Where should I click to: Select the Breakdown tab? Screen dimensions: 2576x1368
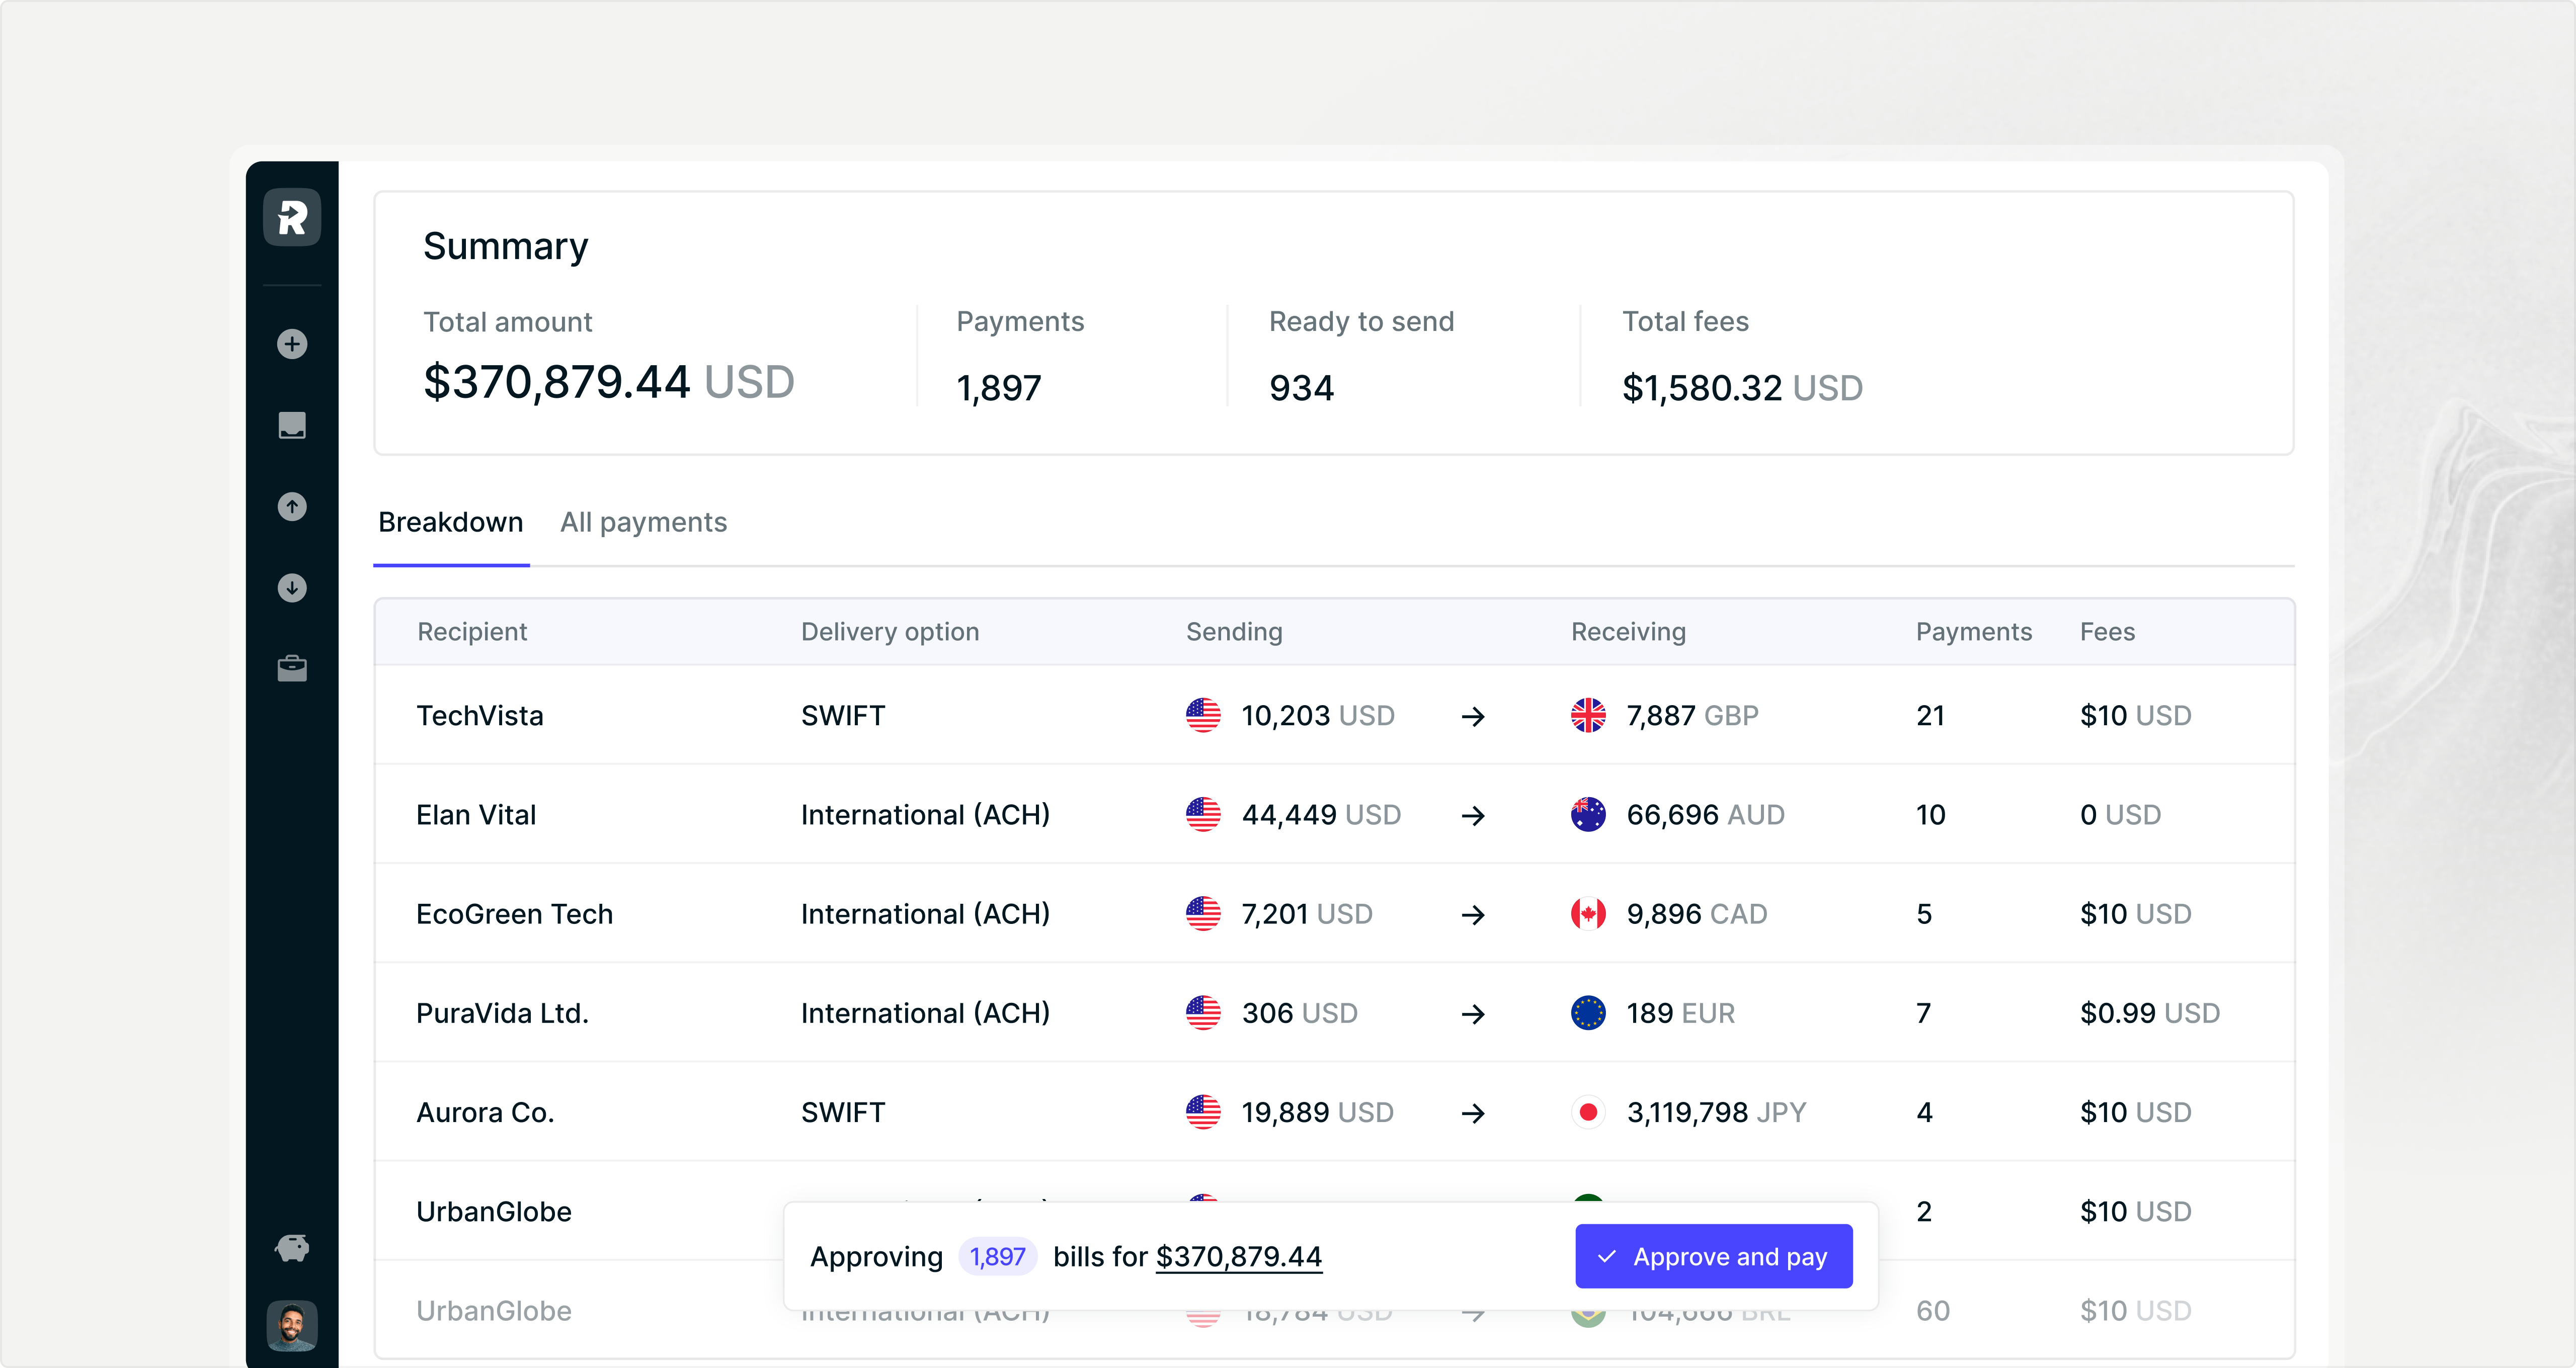pos(450,522)
